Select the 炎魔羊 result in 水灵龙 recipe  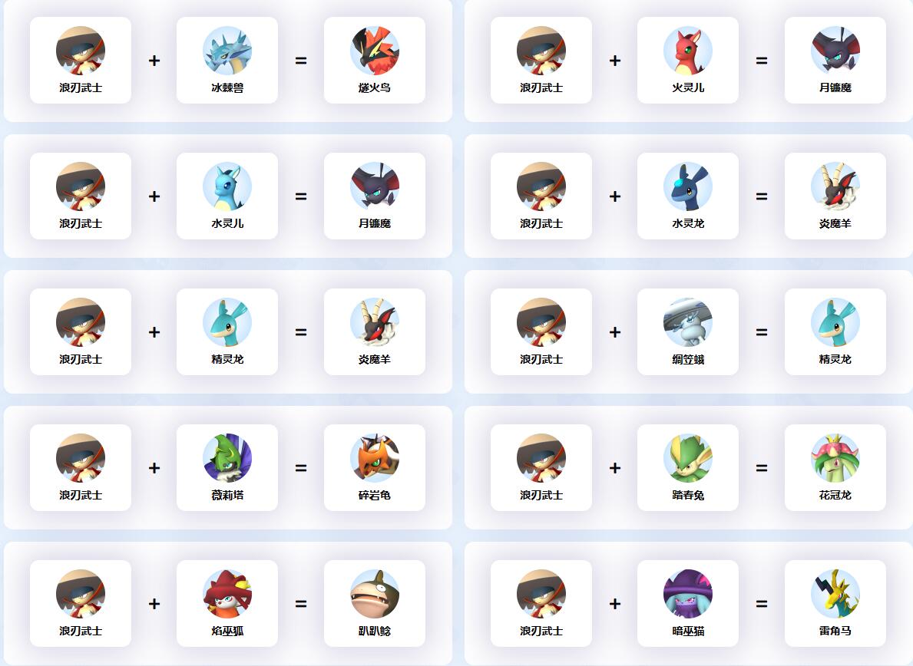pyautogui.click(x=835, y=196)
